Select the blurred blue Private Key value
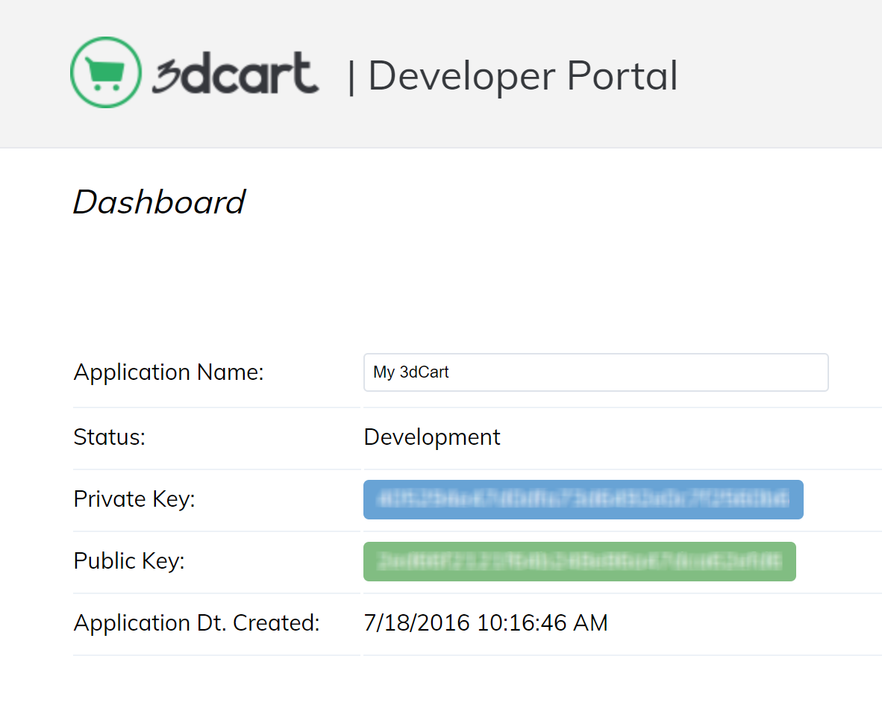This screenshot has height=703, width=882. tap(584, 499)
